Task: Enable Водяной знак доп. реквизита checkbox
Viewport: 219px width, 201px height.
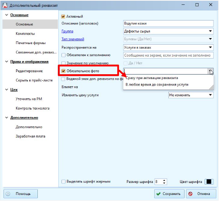Action: pos(63,79)
